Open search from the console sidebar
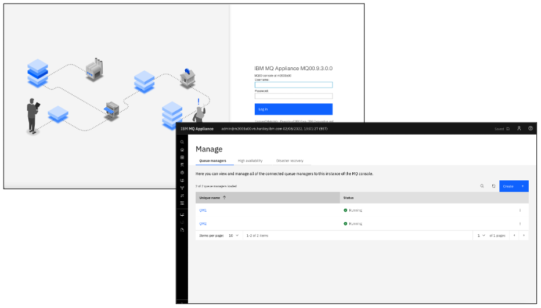Viewport: 541px width, 308px height. pyautogui.click(x=182, y=142)
